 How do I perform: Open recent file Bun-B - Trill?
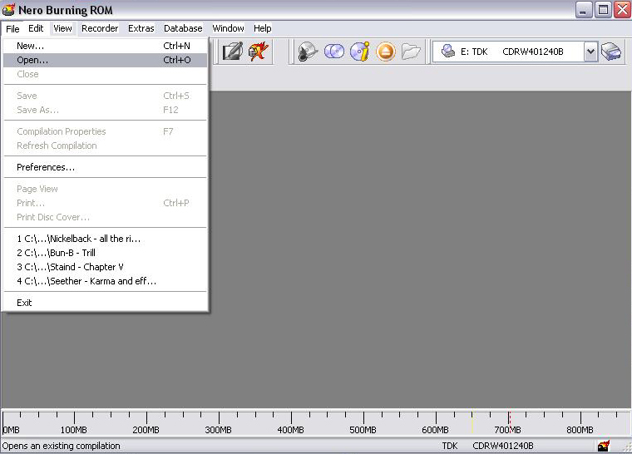point(106,253)
